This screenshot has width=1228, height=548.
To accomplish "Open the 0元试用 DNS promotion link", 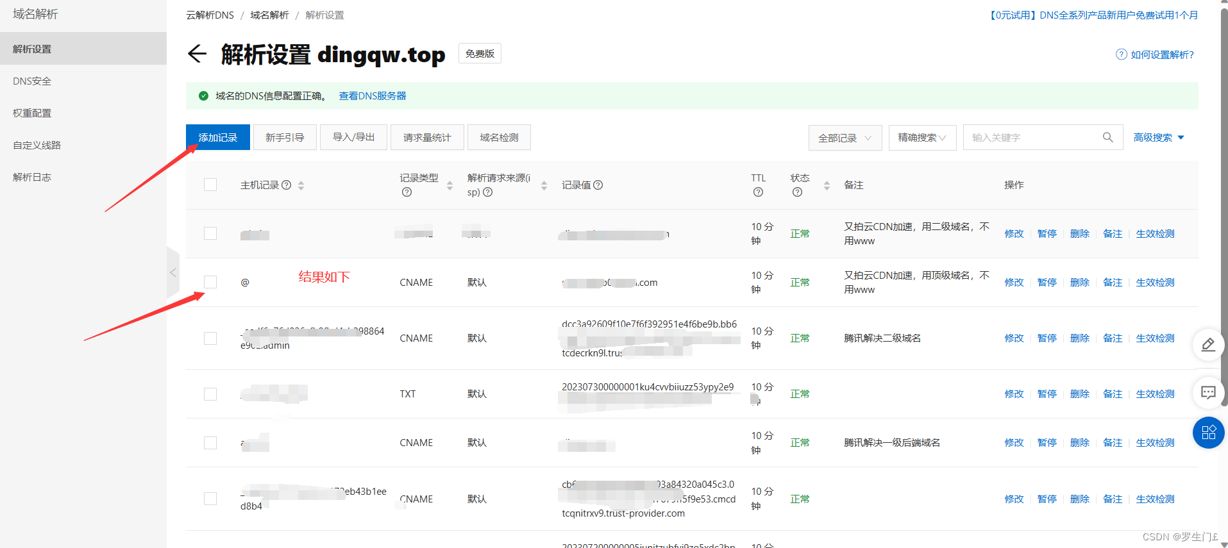I will pyautogui.click(x=1093, y=15).
